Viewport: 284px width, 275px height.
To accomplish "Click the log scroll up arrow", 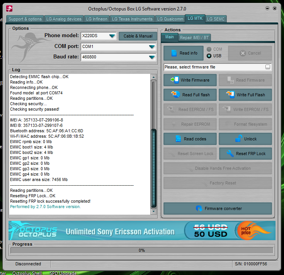I will [154, 77].
